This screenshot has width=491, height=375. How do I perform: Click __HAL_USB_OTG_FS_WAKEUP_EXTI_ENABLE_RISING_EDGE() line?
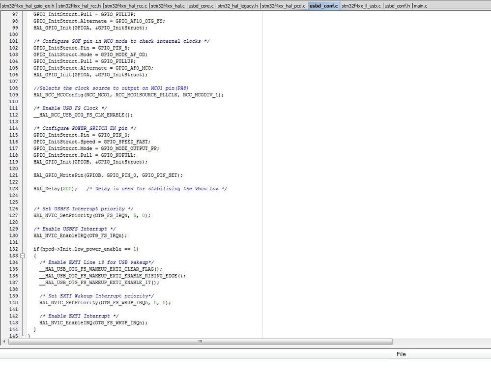[x=113, y=276]
